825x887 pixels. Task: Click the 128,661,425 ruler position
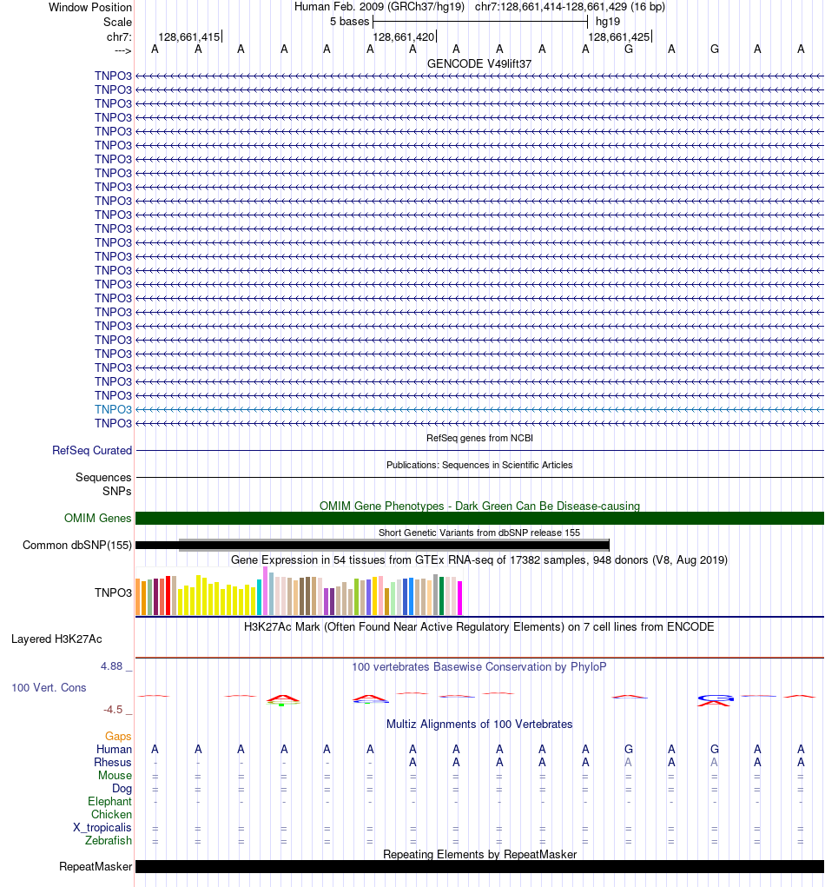pos(618,36)
